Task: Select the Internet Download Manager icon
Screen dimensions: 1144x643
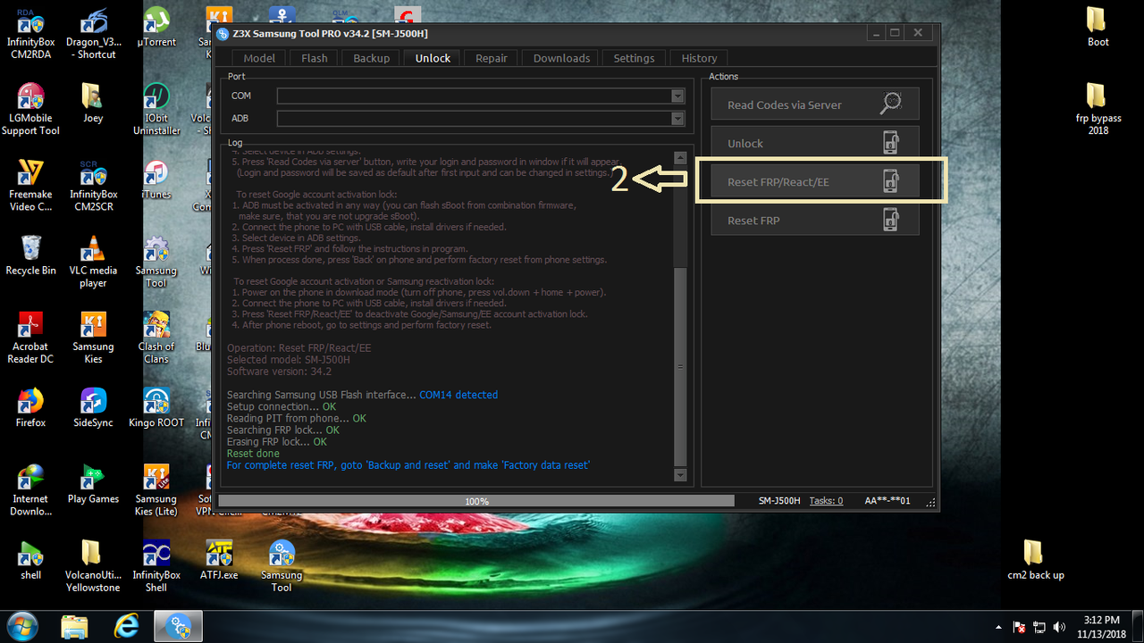Action: (30, 490)
